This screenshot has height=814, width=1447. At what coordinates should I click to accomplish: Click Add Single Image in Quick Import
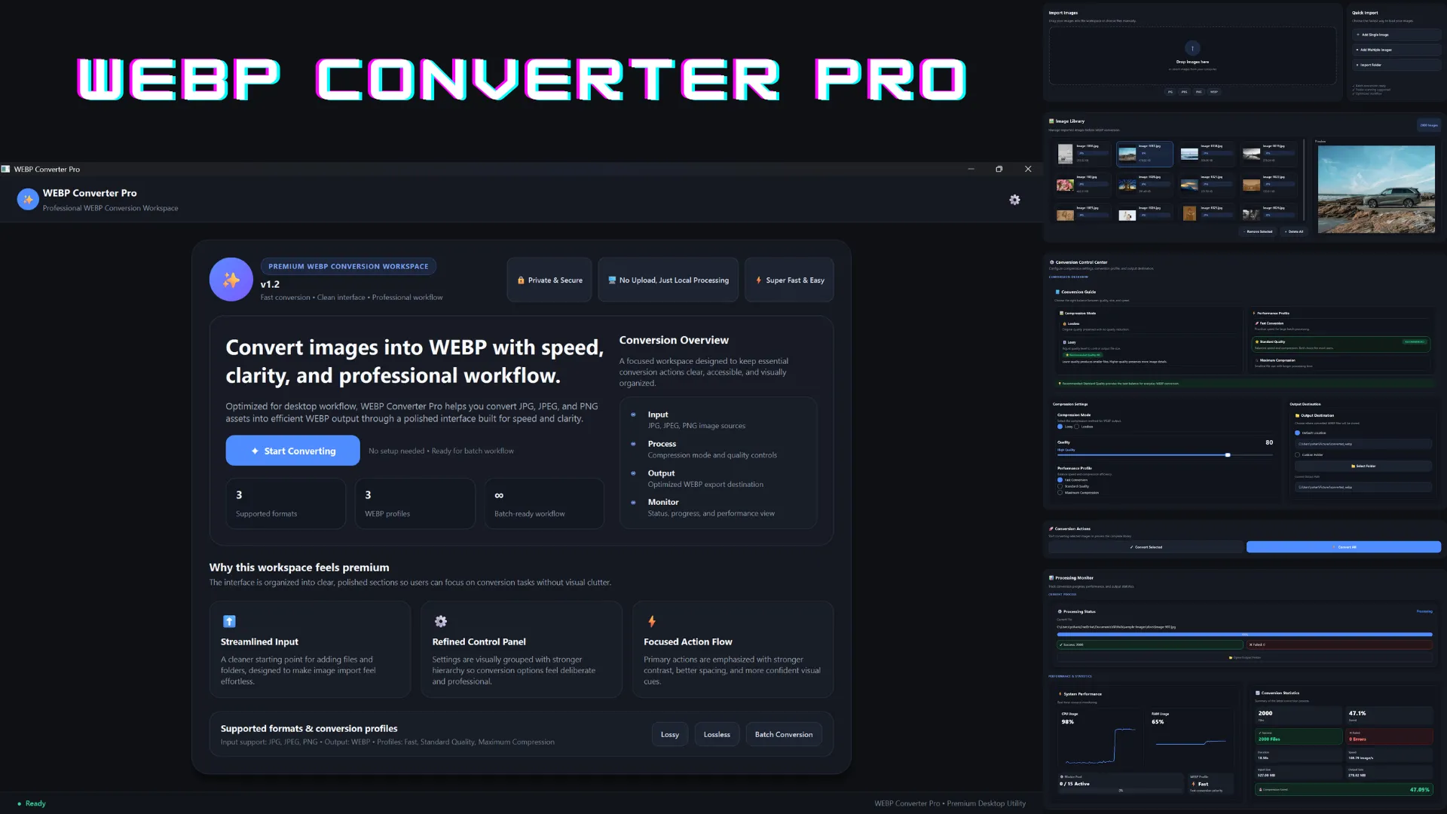click(x=1397, y=35)
